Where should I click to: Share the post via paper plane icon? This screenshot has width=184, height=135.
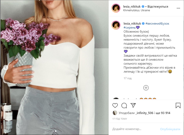(133, 106)
